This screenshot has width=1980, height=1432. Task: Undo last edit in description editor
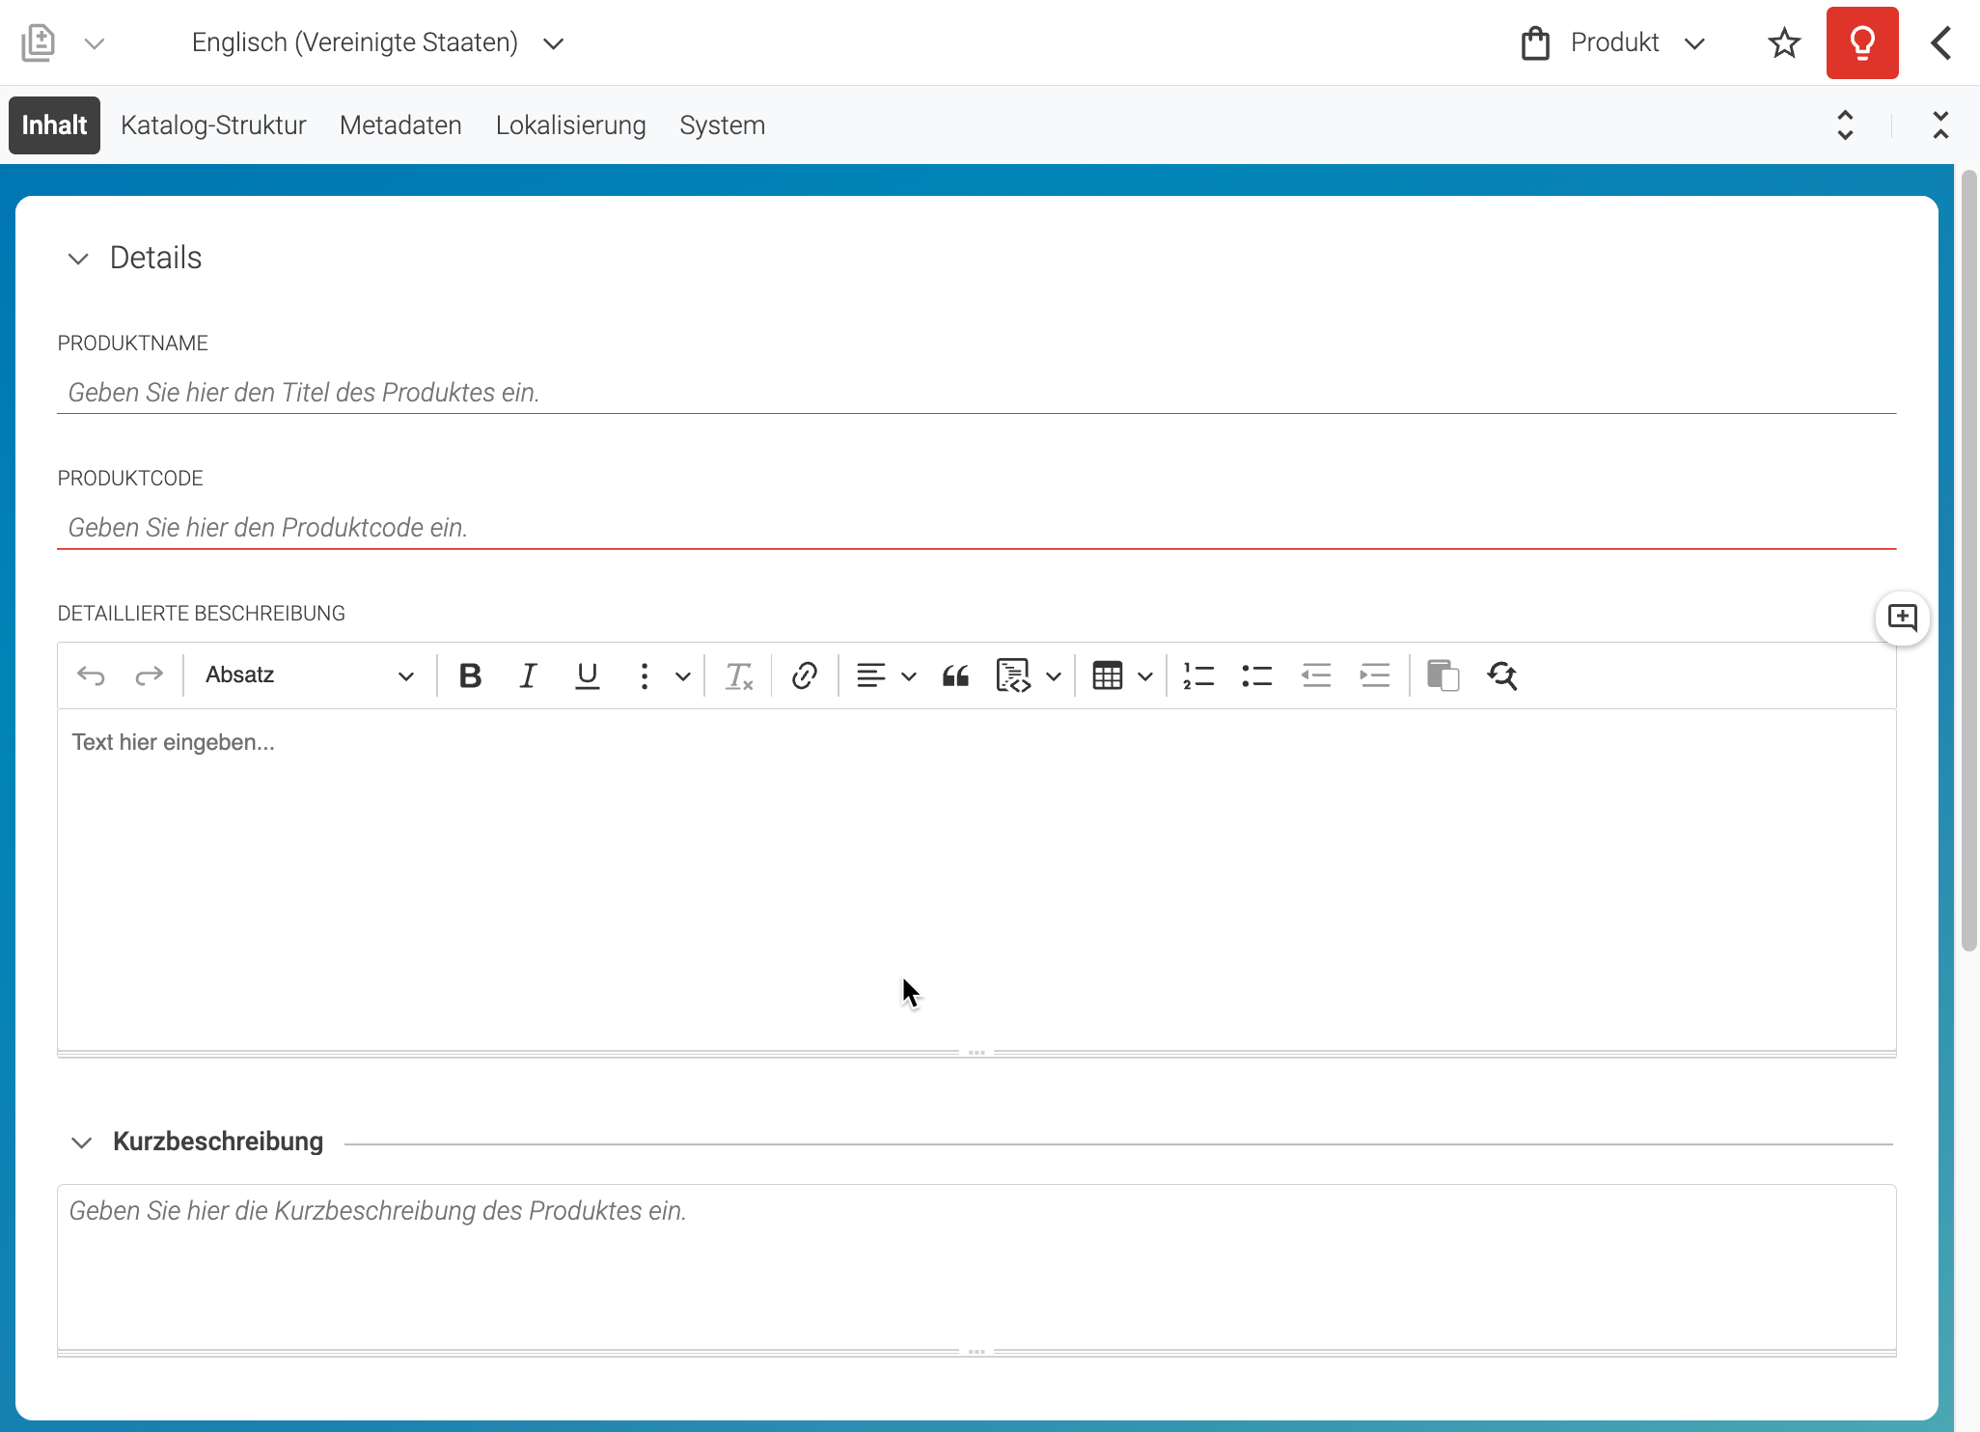[91, 675]
